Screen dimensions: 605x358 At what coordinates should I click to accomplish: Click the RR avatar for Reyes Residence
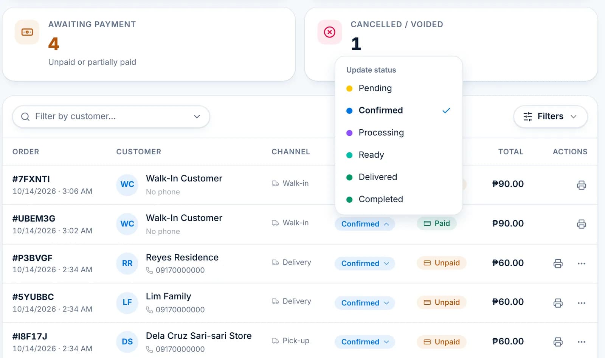click(x=127, y=263)
